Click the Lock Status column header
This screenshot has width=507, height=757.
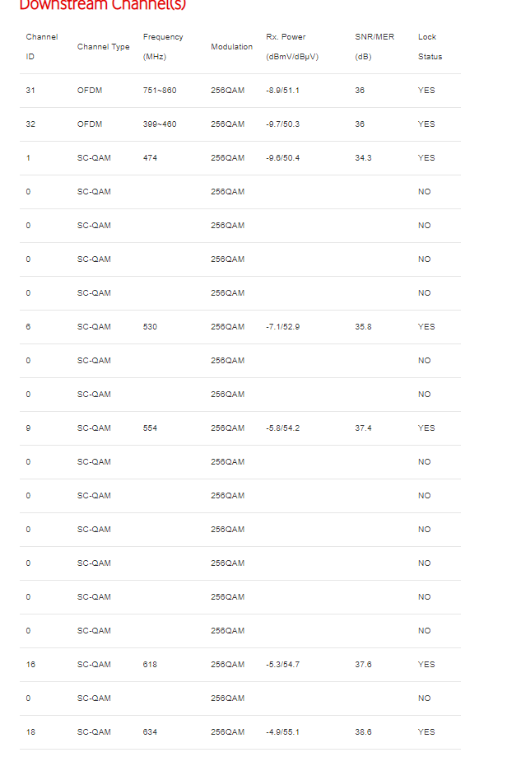pyautogui.click(x=430, y=47)
